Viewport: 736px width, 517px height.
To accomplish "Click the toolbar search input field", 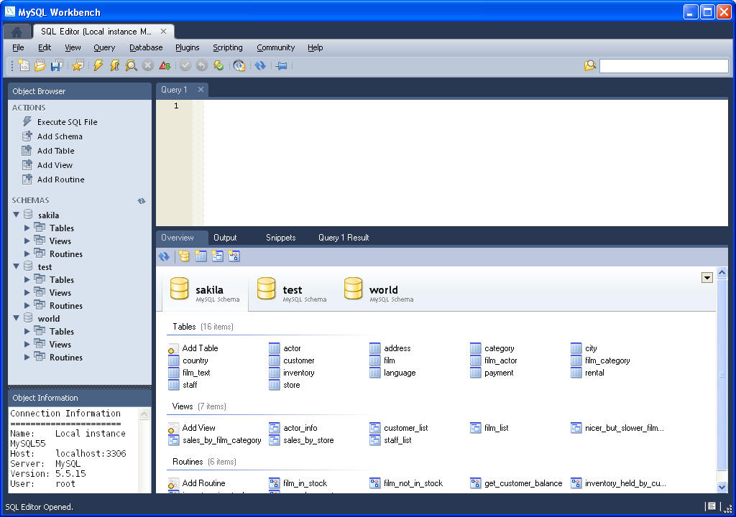I will pyautogui.click(x=663, y=65).
